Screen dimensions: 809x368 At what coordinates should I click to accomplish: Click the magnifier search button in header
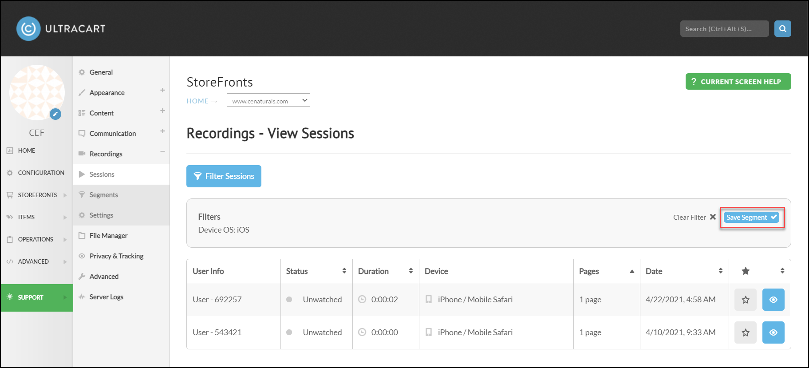point(782,29)
